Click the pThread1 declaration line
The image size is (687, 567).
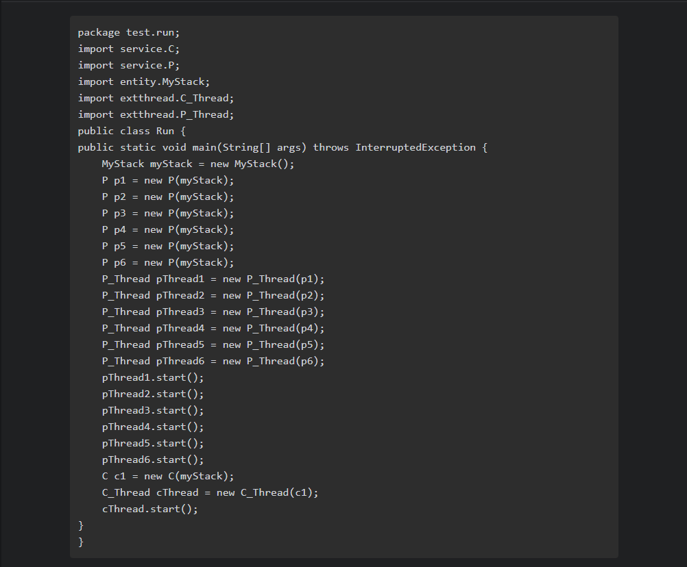213,279
